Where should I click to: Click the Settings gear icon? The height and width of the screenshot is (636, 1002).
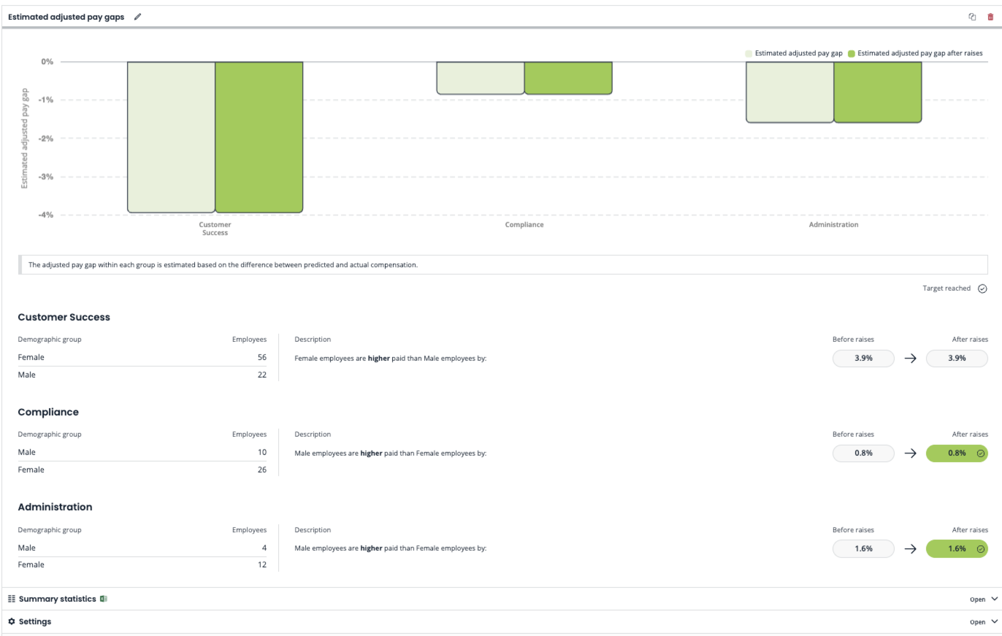click(x=12, y=621)
